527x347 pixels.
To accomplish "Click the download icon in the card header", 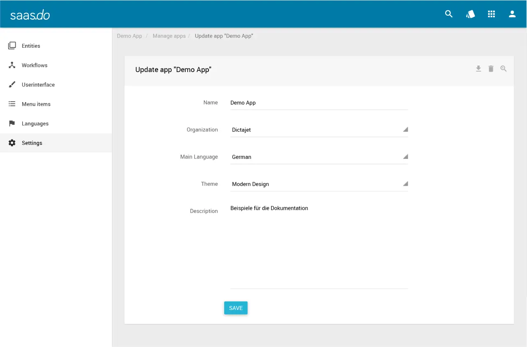I will 478,69.
